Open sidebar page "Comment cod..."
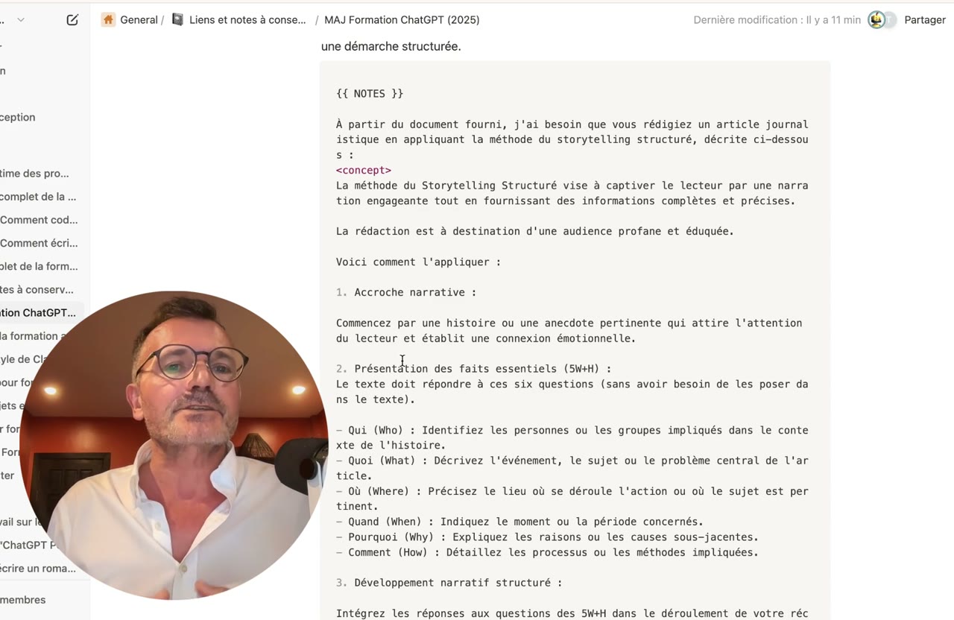Viewport: 954px width, 620px height. coord(39,220)
